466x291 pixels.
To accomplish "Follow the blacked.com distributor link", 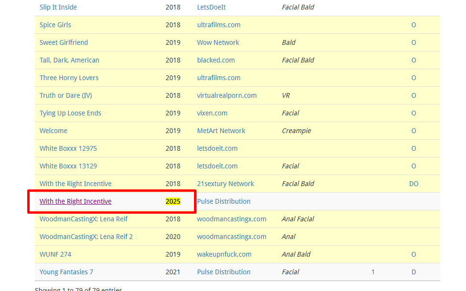I will (x=216, y=60).
